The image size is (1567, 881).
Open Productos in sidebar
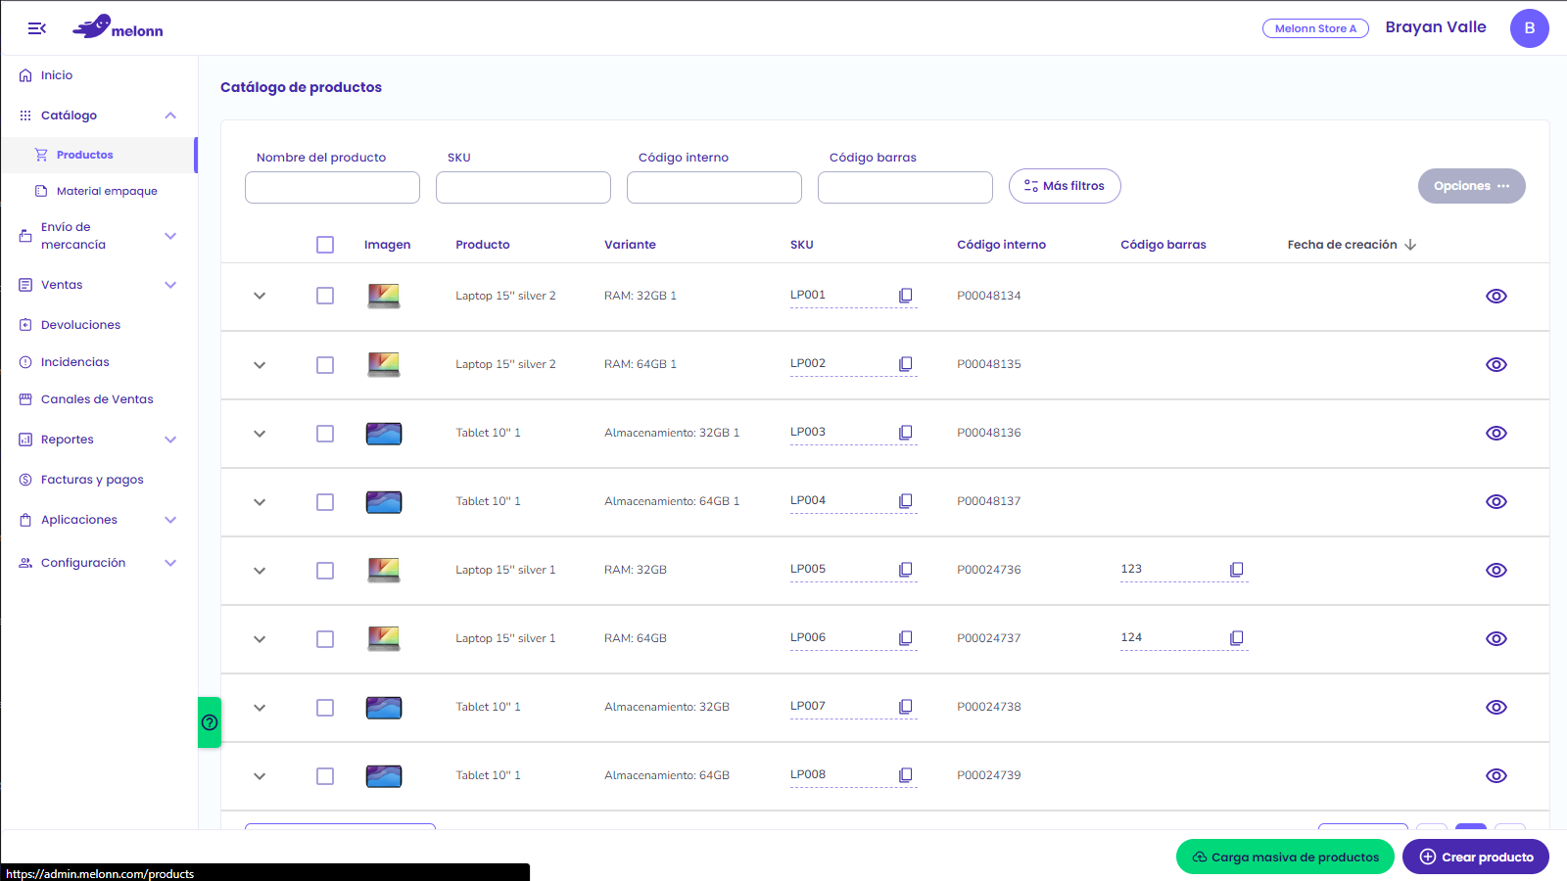85,155
